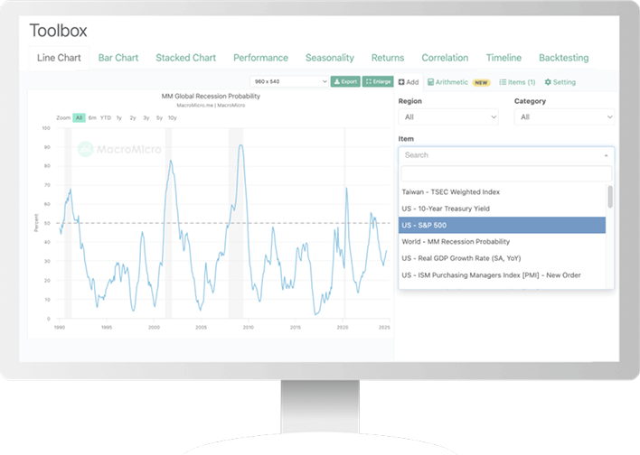Expand the Category dropdown
The image size is (640, 455).
pyautogui.click(x=564, y=117)
